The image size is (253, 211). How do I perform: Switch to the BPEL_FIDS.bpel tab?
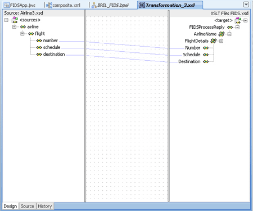pyautogui.click(x=110, y=5)
